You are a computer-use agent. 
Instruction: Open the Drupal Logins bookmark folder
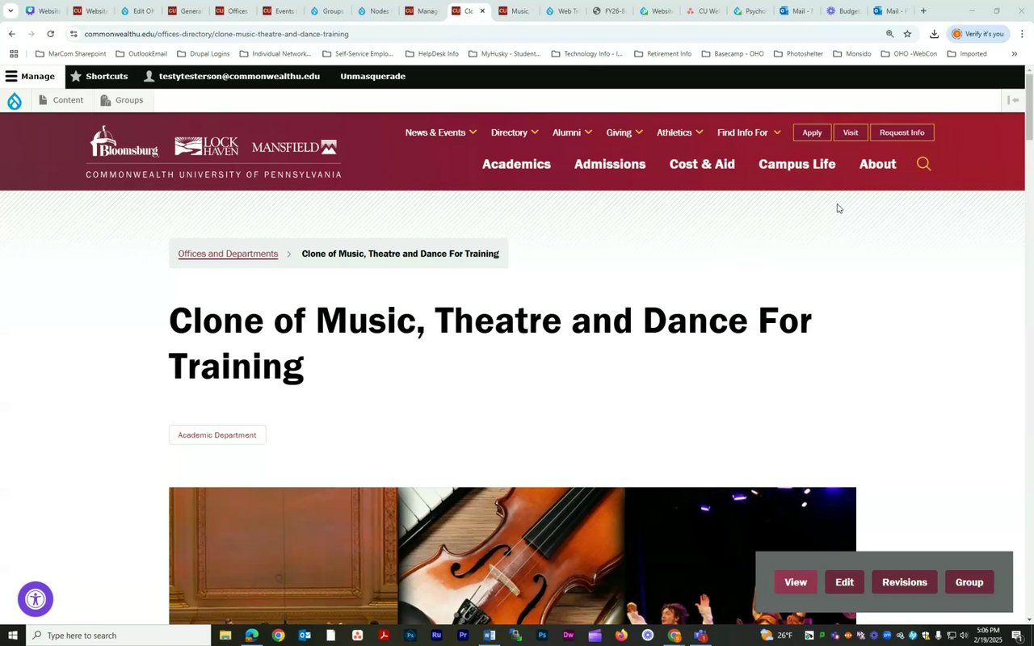pyautogui.click(x=203, y=54)
